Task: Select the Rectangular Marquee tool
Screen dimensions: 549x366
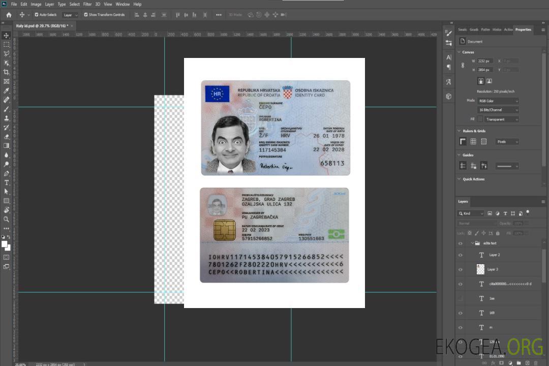Action: point(6,45)
